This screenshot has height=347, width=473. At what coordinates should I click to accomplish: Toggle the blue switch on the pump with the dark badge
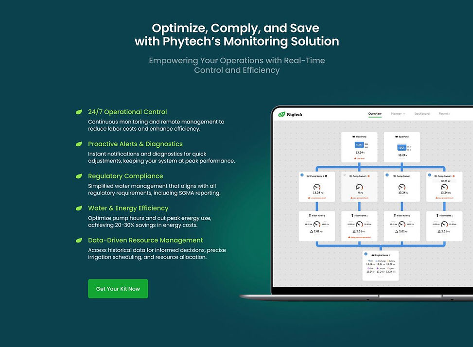[x=302, y=175]
